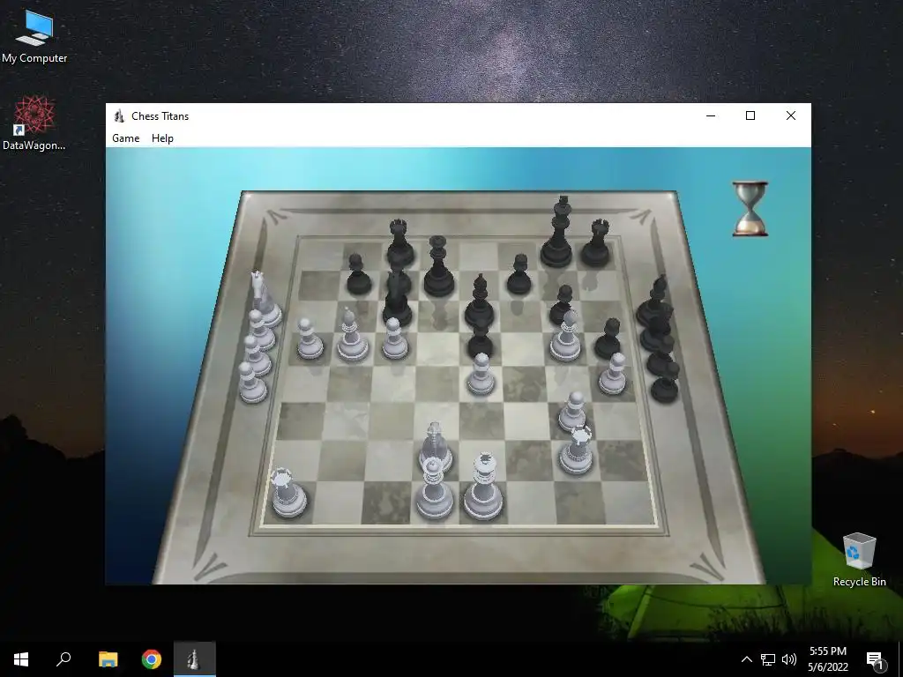Open the Windows Start menu
The width and height of the screenshot is (903, 677).
click(x=21, y=659)
